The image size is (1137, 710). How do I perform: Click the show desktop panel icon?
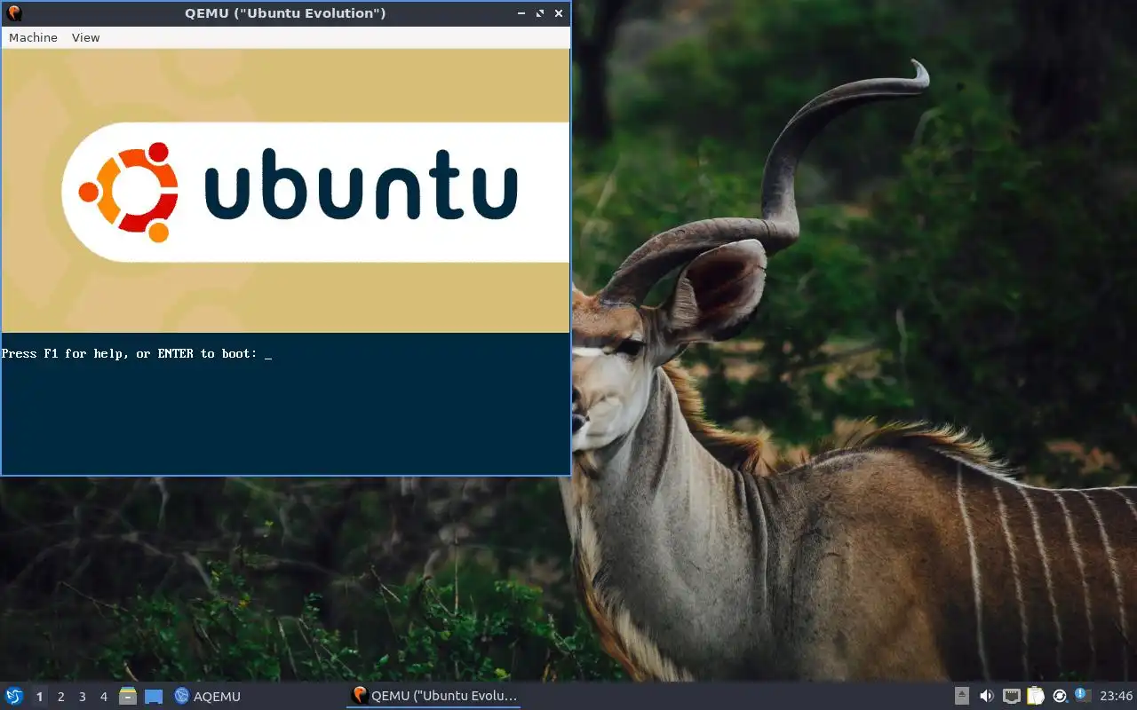(154, 696)
